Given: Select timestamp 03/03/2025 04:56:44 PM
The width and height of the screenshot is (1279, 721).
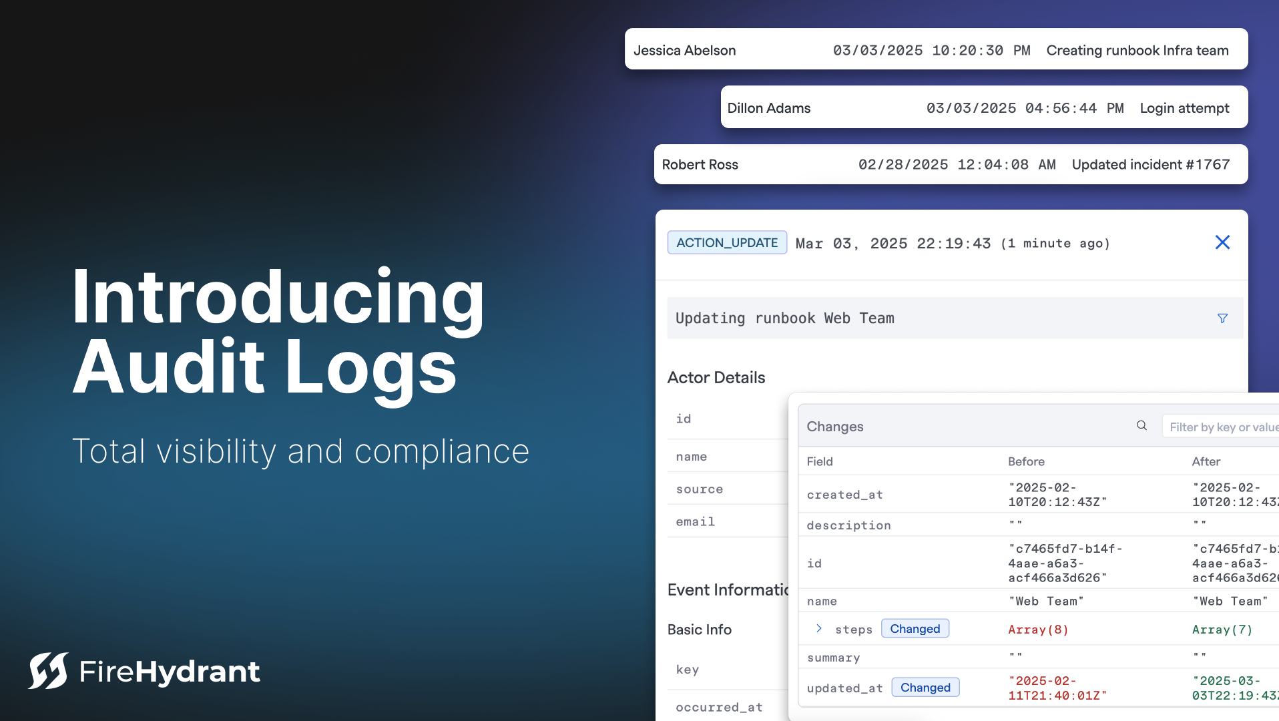Looking at the screenshot, I should pyautogui.click(x=1025, y=108).
